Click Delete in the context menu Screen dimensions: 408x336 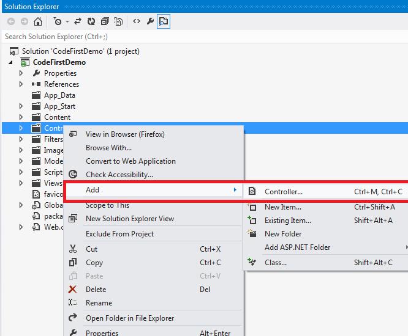point(96,290)
